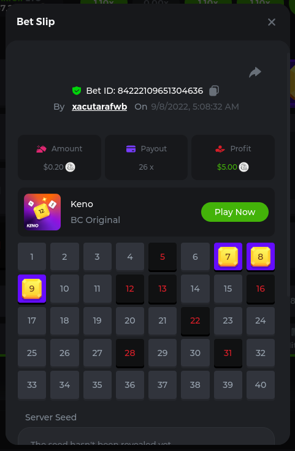Click the Amount money icon
Image resolution: width=295 pixels, height=451 pixels.
click(42, 149)
